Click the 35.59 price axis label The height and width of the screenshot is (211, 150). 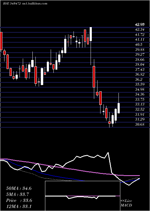(139, 84)
